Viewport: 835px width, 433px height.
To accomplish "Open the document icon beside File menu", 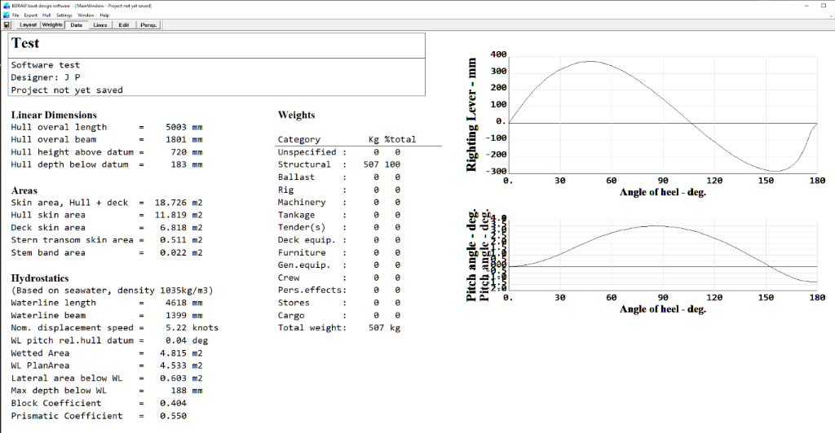I will click(x=6, y=15).
